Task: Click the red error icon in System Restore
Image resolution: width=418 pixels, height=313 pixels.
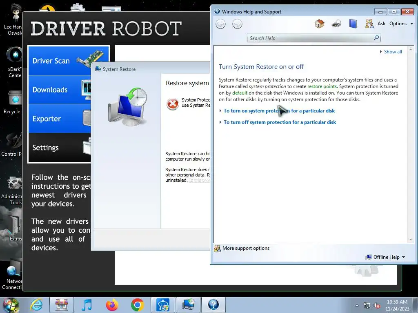Action: click(x=173, y=104)
